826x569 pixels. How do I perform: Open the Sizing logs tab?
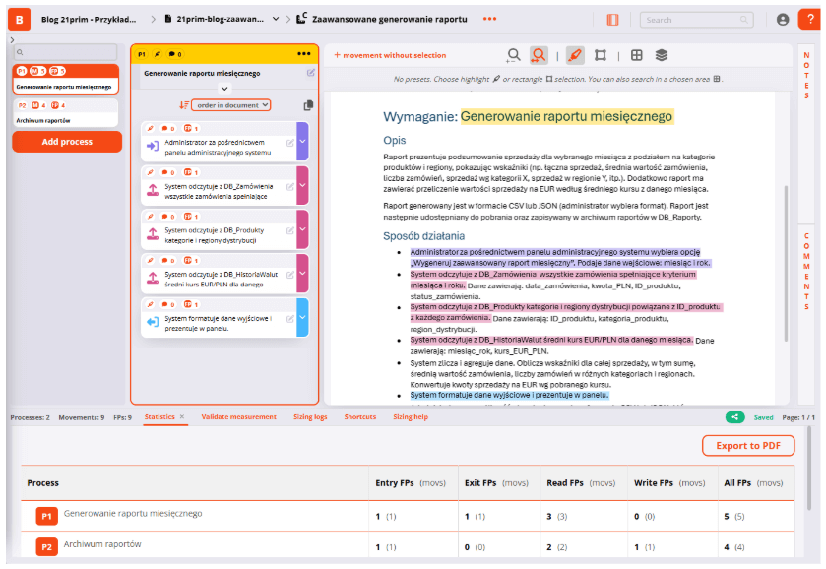point(310,417)
